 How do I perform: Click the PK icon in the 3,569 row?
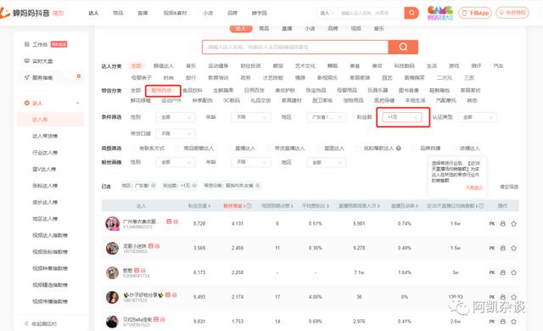click(492, 248)
